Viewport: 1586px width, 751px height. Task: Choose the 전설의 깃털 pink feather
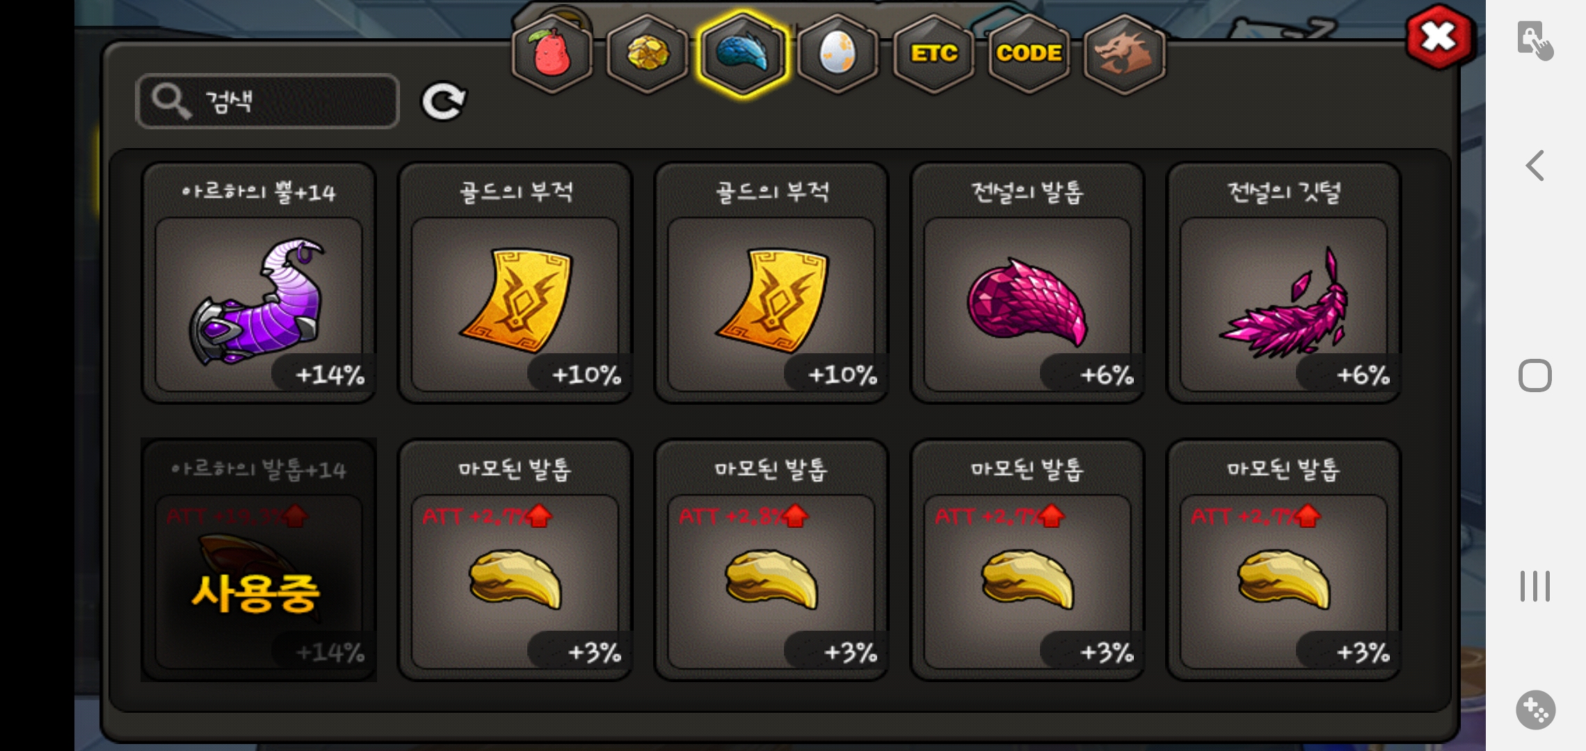1283,282
